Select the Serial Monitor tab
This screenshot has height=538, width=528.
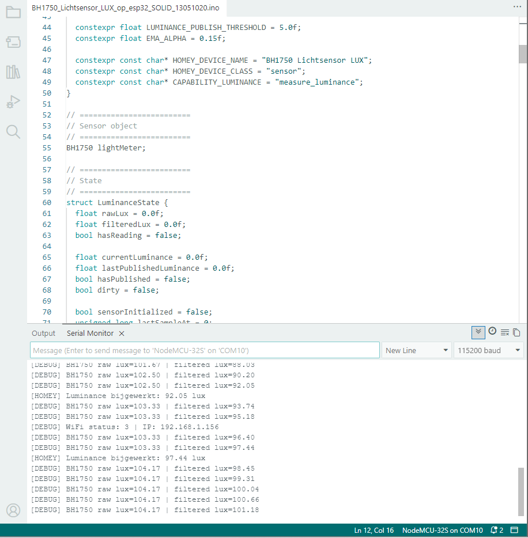click(x=90, y=334)
